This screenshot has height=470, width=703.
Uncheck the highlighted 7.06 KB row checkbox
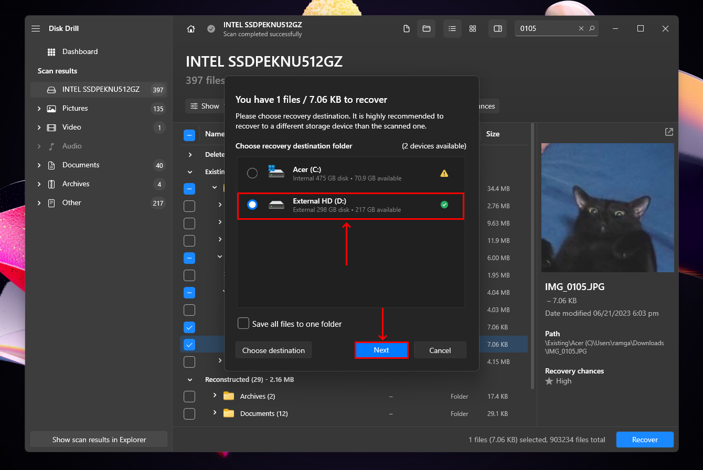click(189, 345)
